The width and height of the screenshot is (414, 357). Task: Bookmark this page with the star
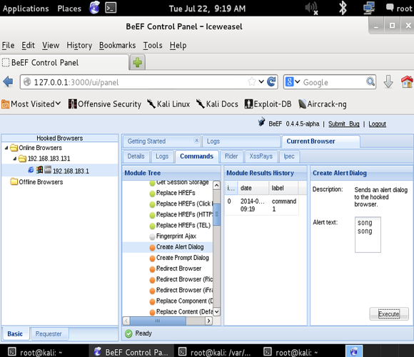[252, 81]
